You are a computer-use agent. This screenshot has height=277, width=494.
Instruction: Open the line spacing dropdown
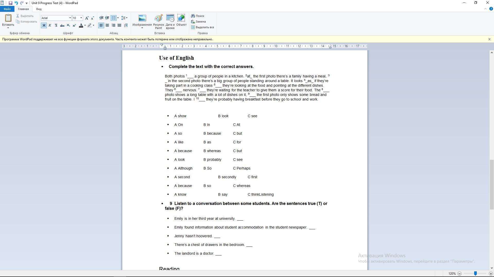click(124, 18)
